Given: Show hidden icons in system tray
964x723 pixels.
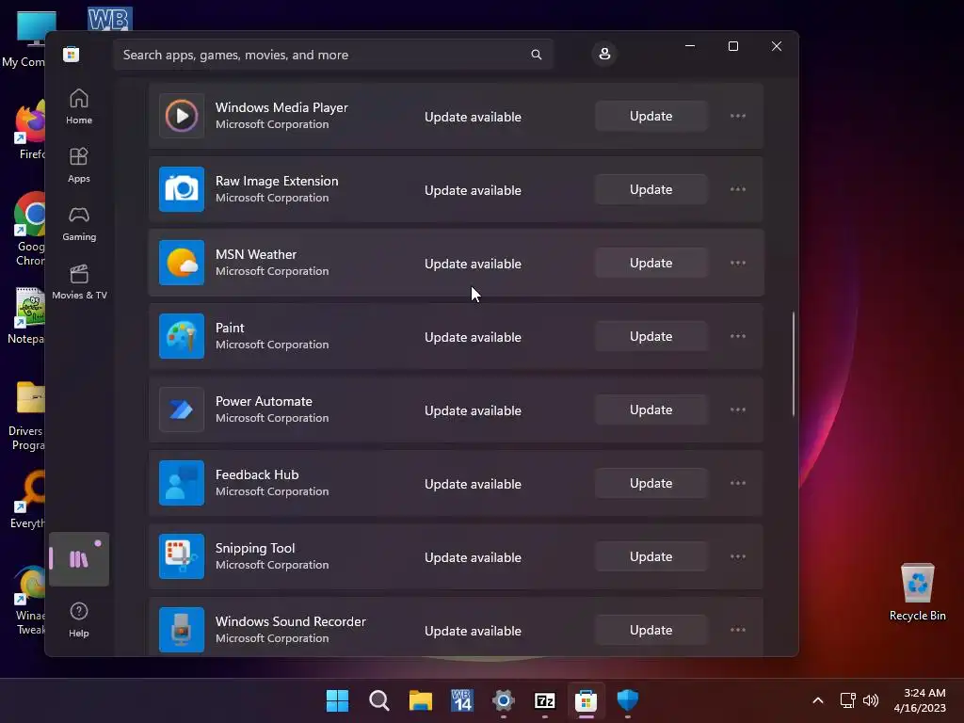Looking at the screenshot, I should [818, 700].
